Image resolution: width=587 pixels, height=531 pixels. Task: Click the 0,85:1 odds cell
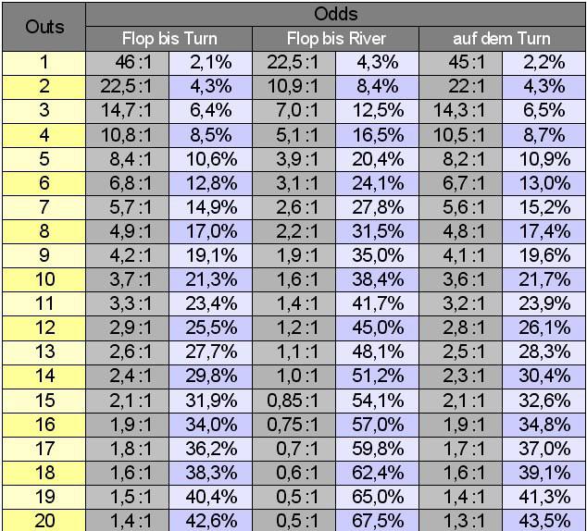(x=293, y=401)
